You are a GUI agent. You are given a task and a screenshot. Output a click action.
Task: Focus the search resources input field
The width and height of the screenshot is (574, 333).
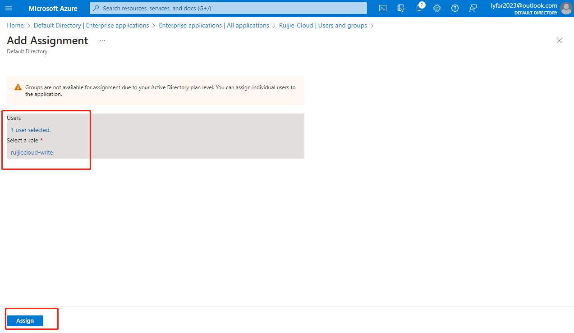[230, 8]
